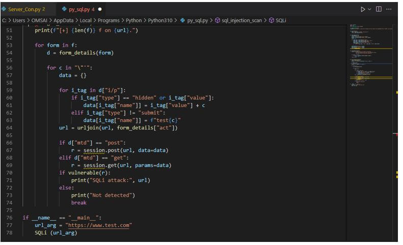403x245 pixels.
Task: Click 'urljoin' on line 64
Action: (x=88, y=128)
